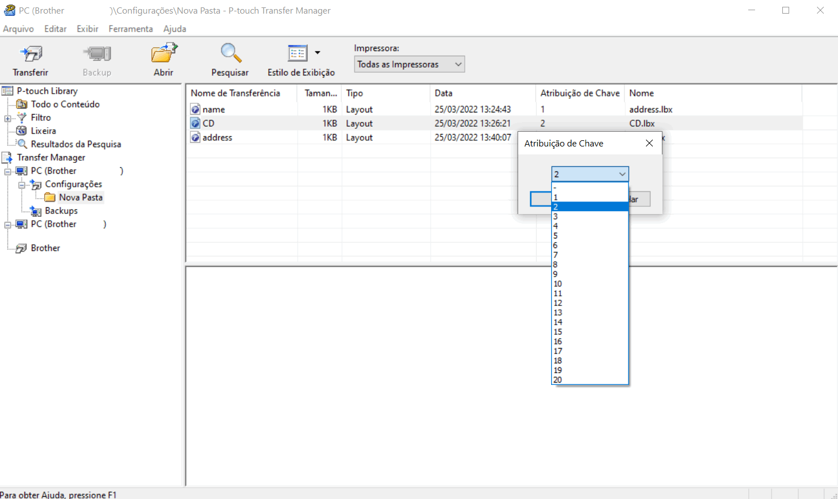Screen dimensions: 838x499
Task: Select Transfer Manager tree node
Action: pos(51,157)
